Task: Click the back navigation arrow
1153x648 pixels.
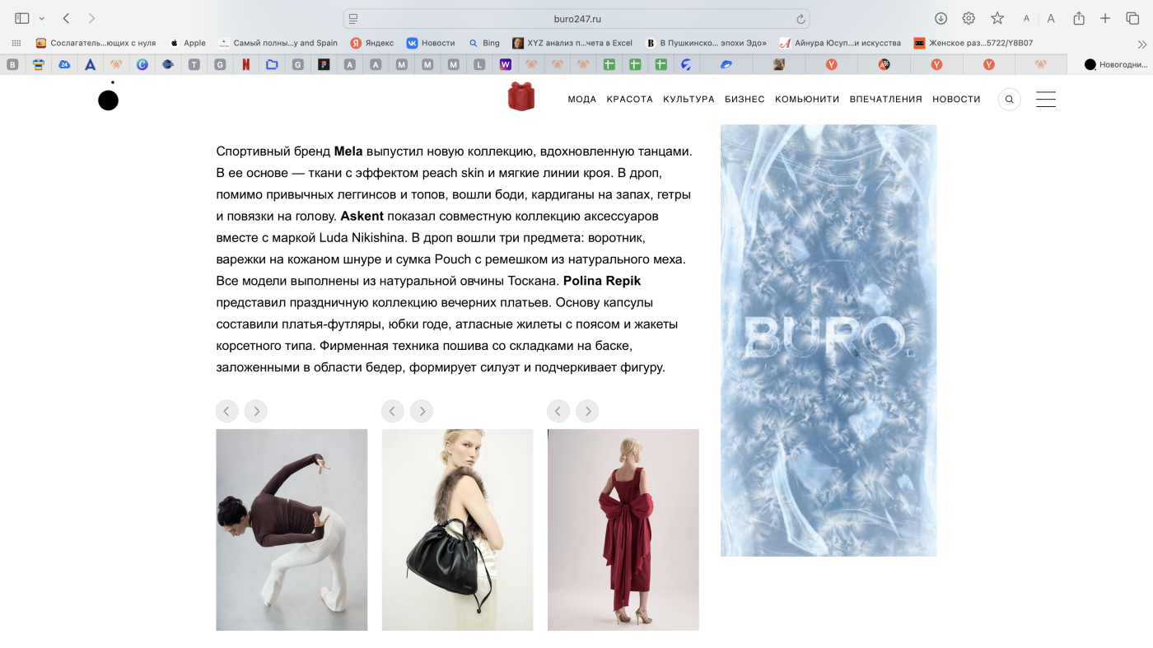Action: tap(64, 16)
